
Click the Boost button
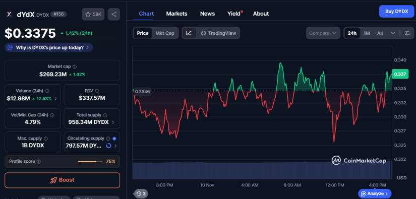coord(63,180)
